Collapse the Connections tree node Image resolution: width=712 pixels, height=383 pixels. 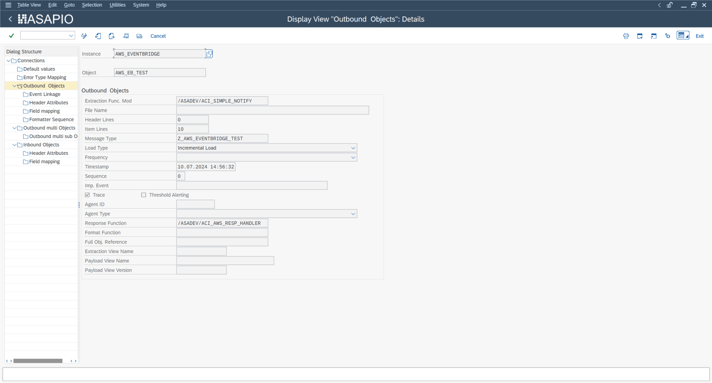point(9,60)
